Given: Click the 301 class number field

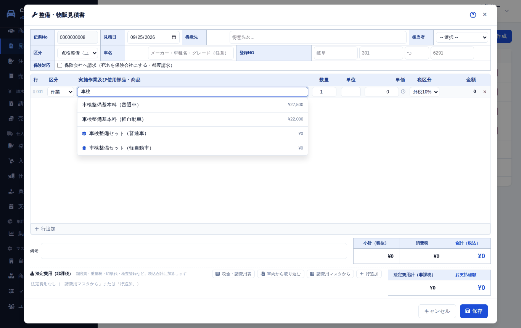Looking at the screenshot, I should 381,53.
